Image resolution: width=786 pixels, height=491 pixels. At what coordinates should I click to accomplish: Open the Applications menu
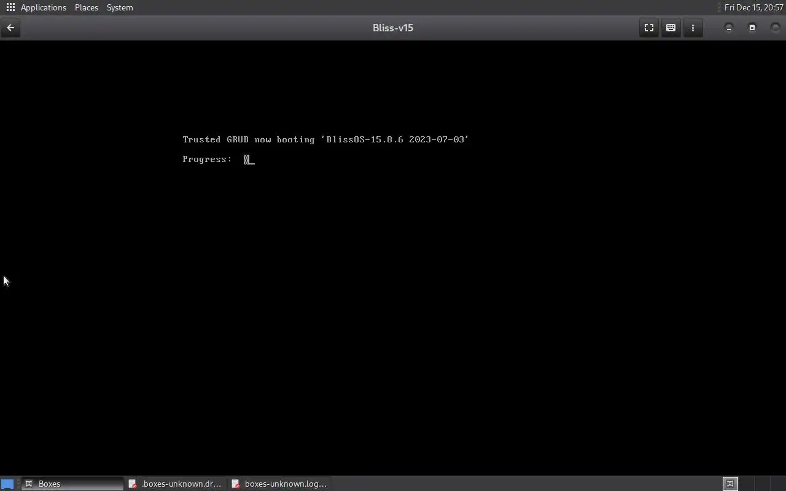click(43, 7)
